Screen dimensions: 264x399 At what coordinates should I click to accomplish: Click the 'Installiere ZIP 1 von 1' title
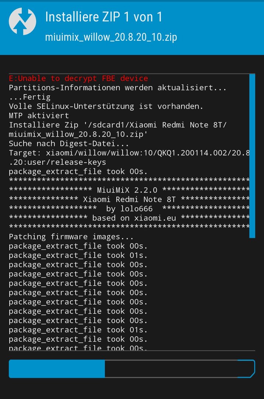click(103, 17)
